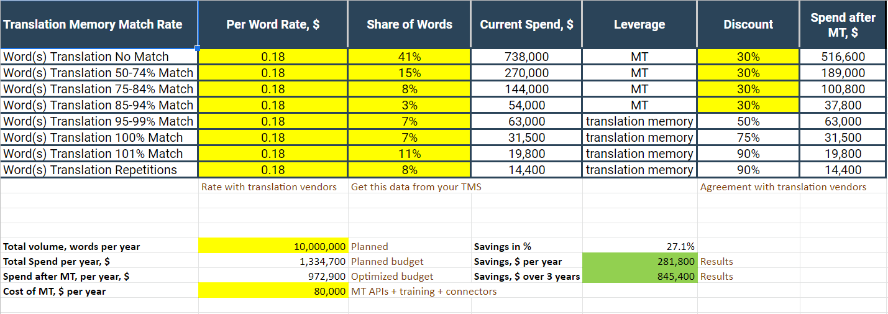Click the Total volume 10,000,000 input cell
Viewport: 888px width, 314px height.
pos(273,246)
